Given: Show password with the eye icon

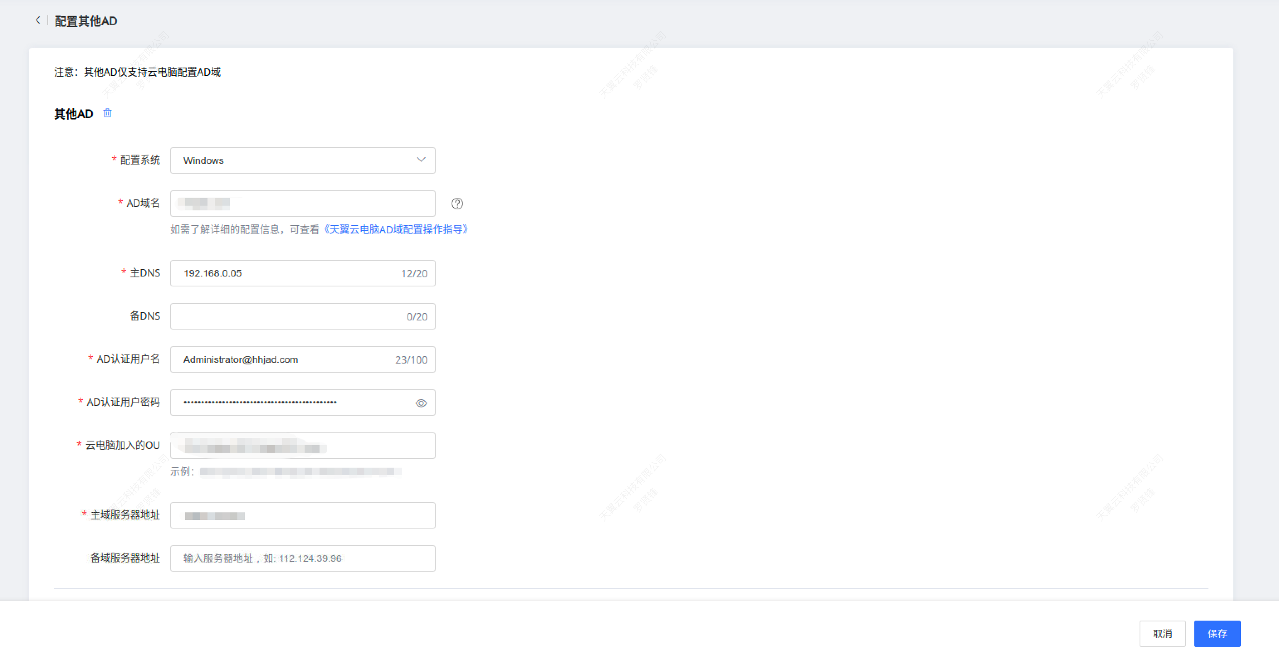Looking at the screenshot, I should point(420,403).
